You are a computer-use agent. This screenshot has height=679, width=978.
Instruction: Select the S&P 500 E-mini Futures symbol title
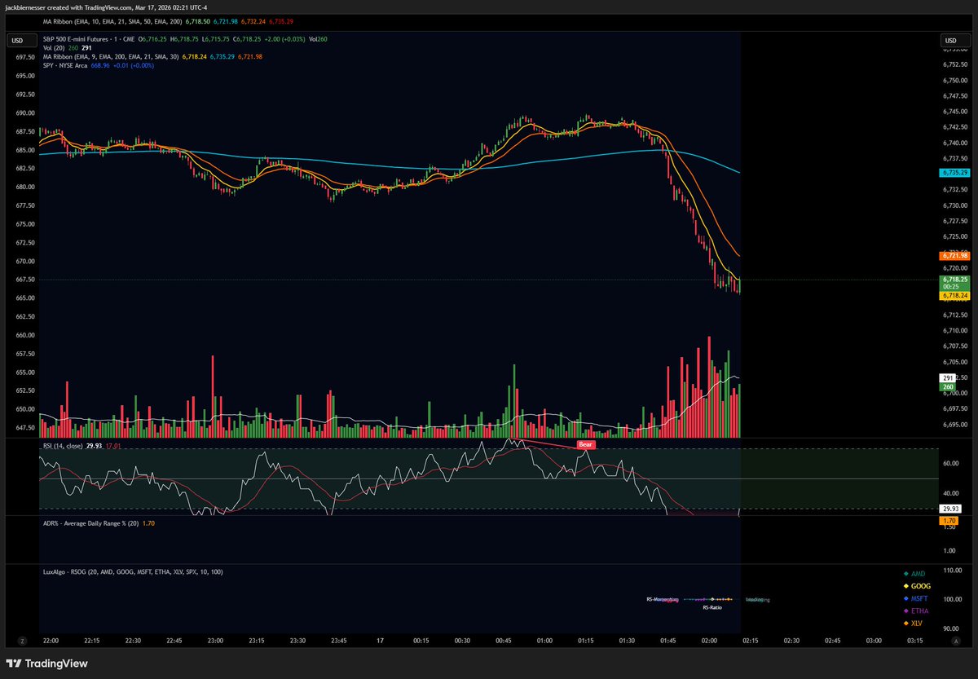pos(87,38)
